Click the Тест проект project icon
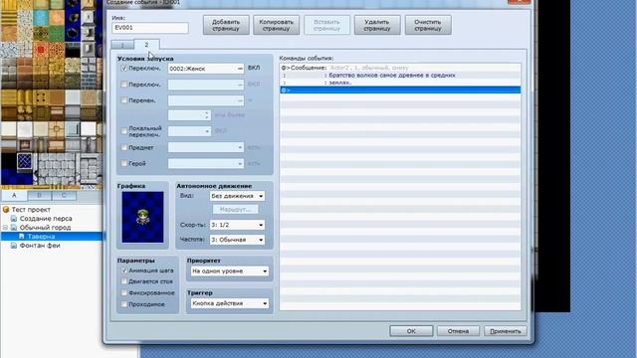The height and width of the screenshot is (358, 637). [6, 210]
